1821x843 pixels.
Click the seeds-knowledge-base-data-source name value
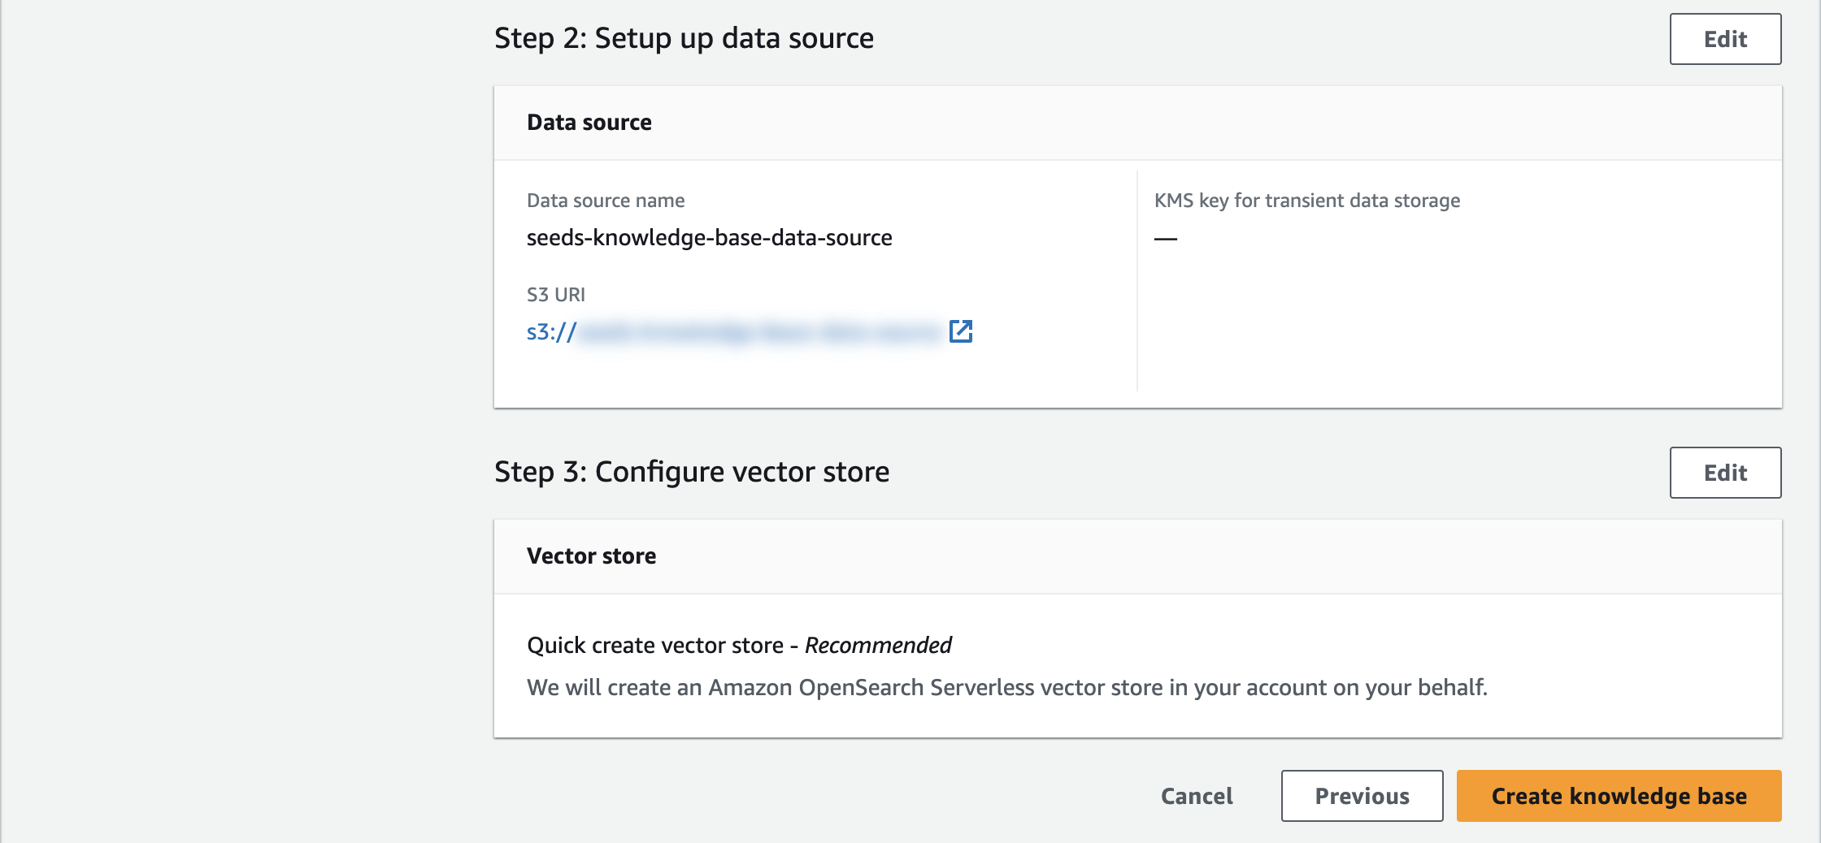coord(709,238)
